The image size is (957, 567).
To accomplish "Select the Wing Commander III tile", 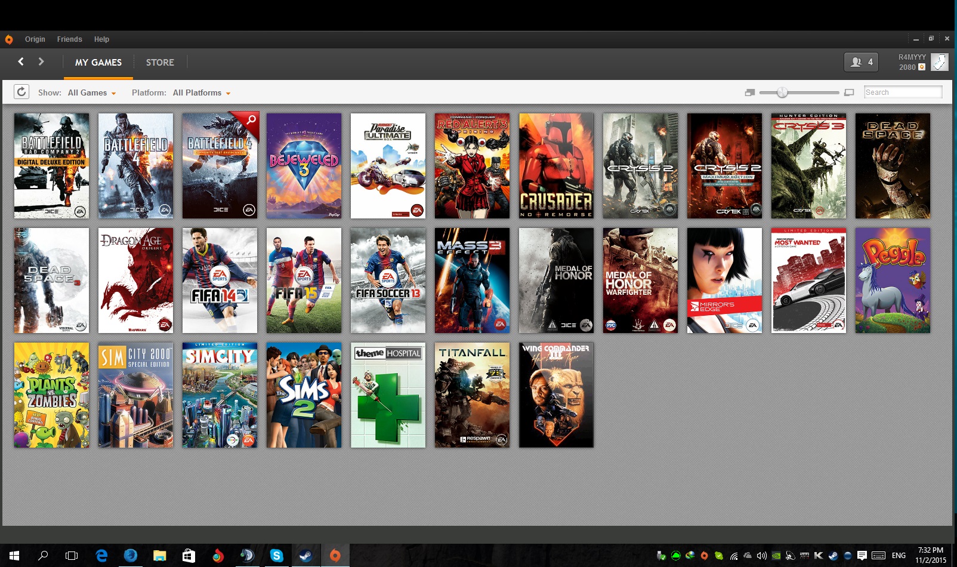I will 557,395.
